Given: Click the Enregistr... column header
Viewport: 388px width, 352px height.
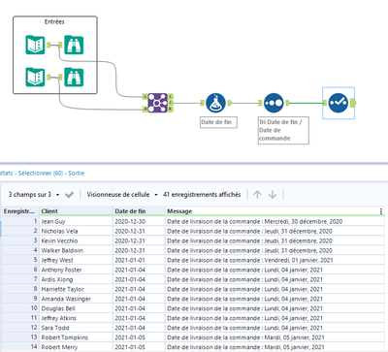Looking at the screenshot, I should tap(19, 211).
